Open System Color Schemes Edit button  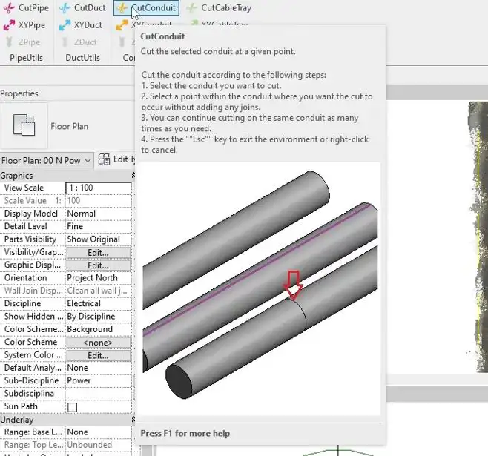pos(99,355)
